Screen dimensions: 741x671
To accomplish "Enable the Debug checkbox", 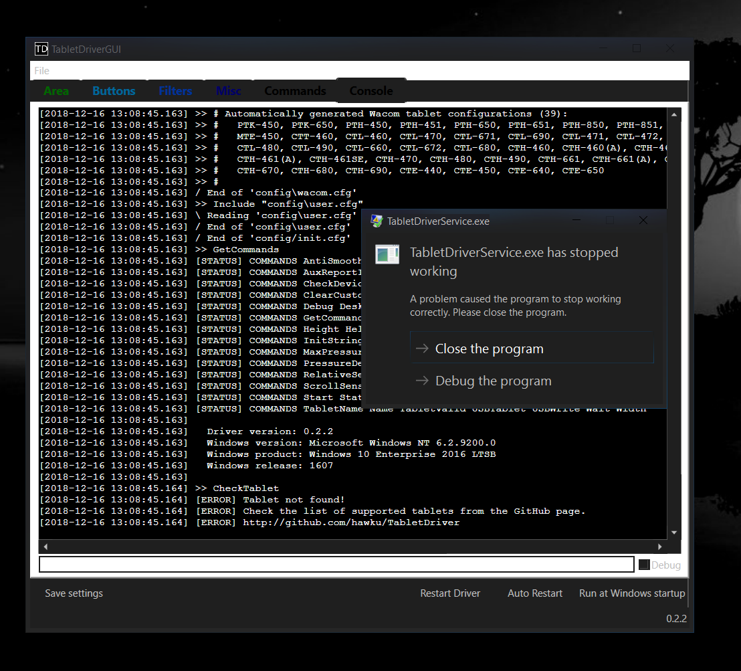I will [x=643, y=564].
